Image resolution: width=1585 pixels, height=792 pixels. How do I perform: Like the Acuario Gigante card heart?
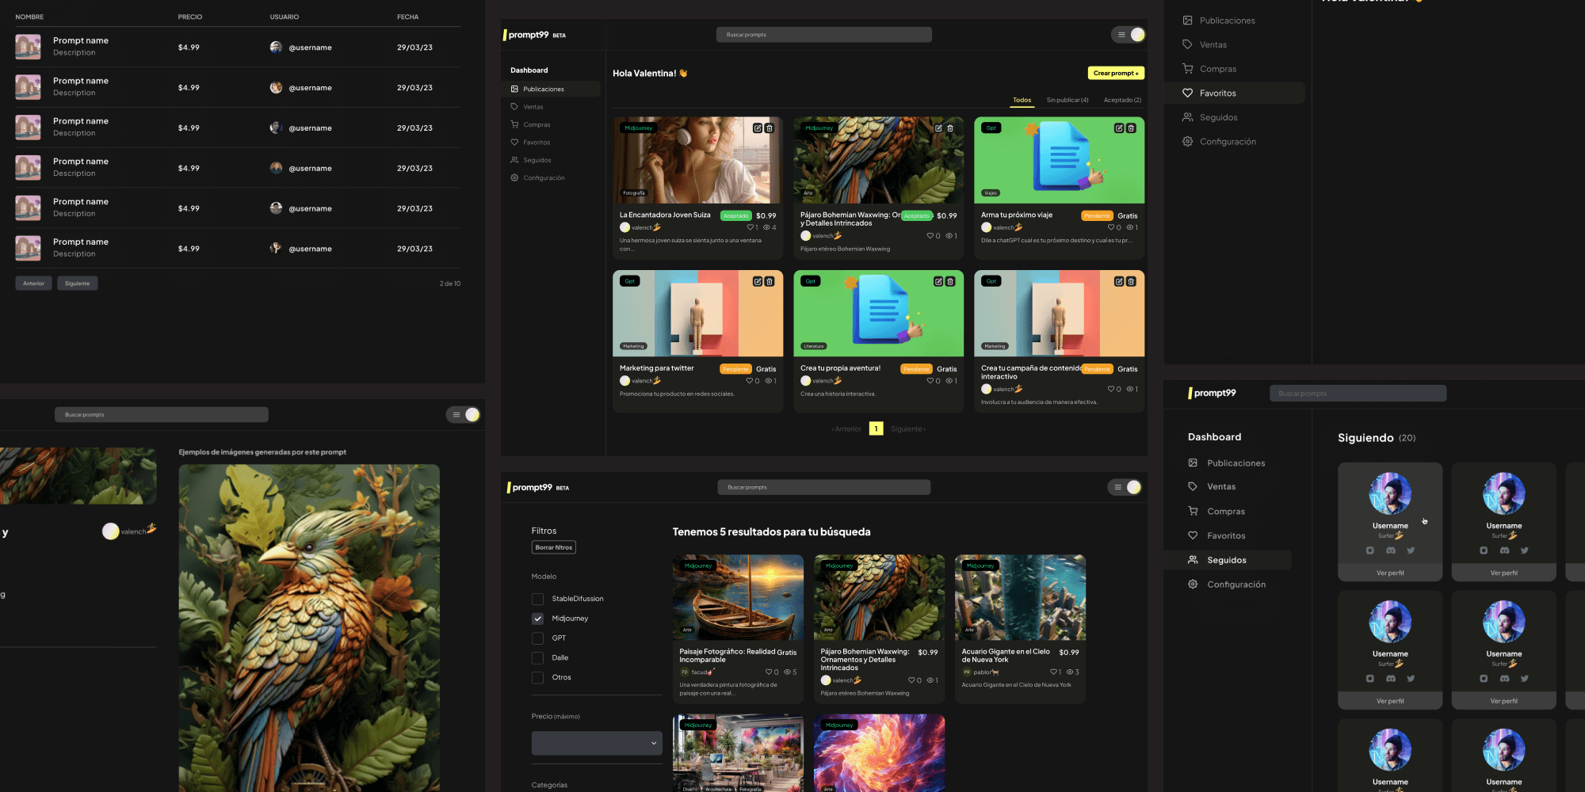(x=1053, y=672)
